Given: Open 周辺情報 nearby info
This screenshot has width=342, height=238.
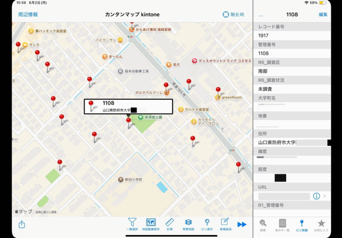Looking at the screenshot, I should click(28, 15).
